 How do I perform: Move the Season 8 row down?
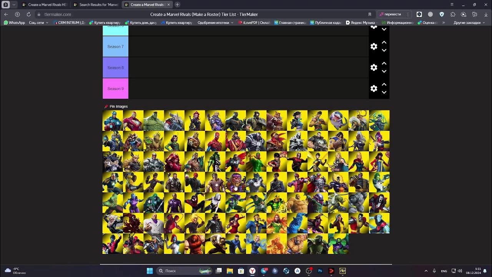point(384,72)
